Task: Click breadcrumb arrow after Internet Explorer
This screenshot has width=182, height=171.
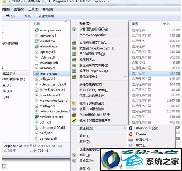Action: point(108,1)
